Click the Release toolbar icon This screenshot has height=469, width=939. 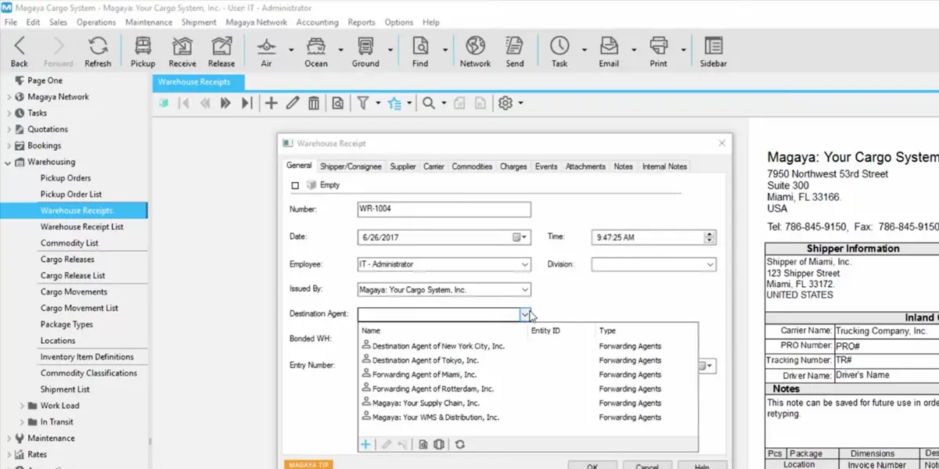tap(221, 45)
